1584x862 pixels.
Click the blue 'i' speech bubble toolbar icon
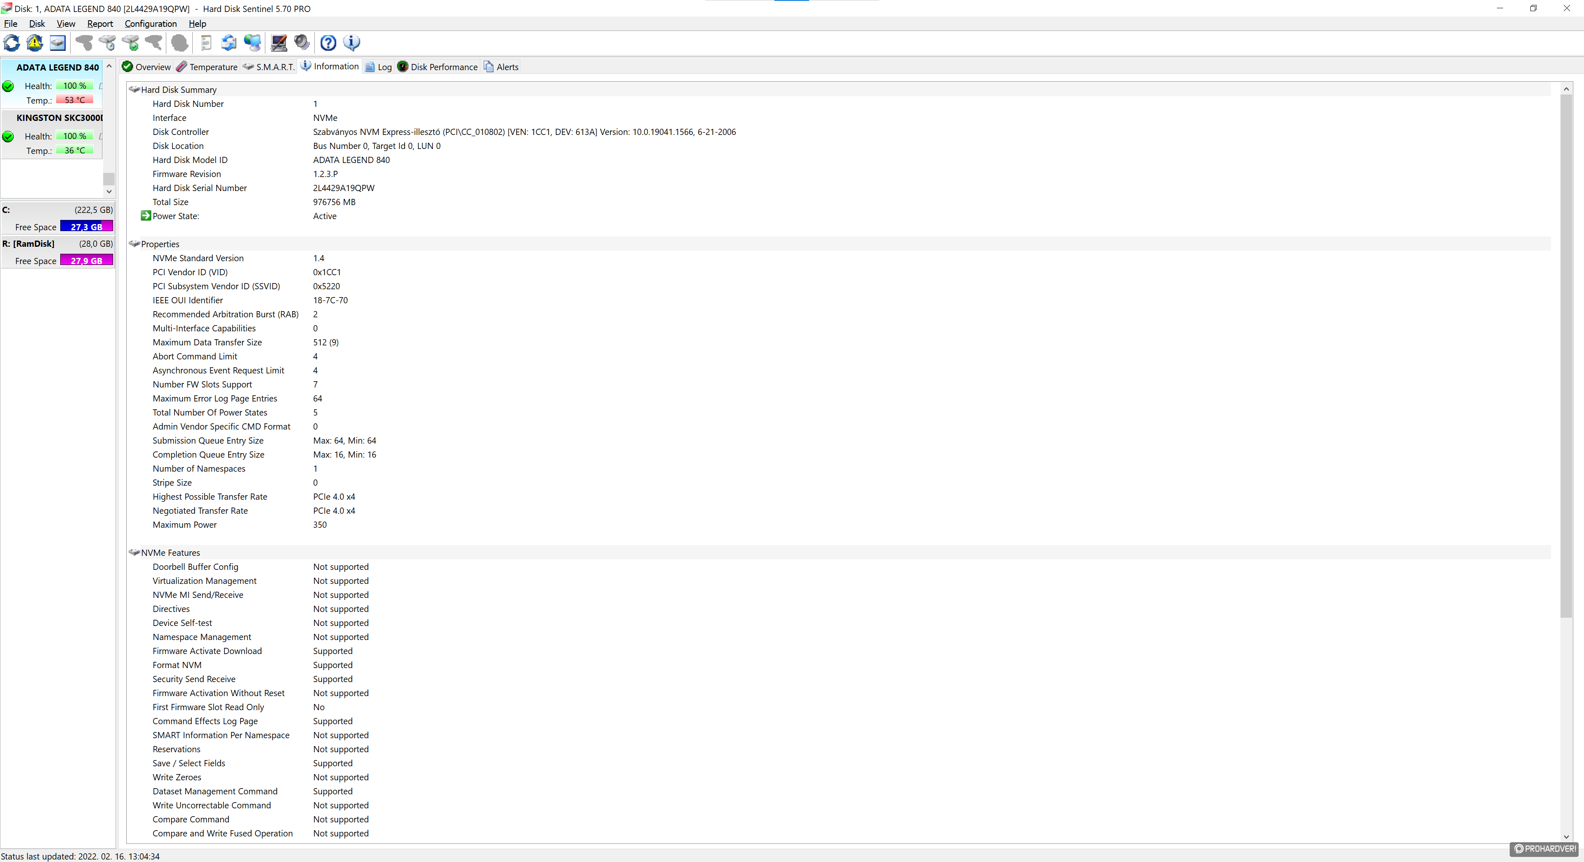point(351,43)
